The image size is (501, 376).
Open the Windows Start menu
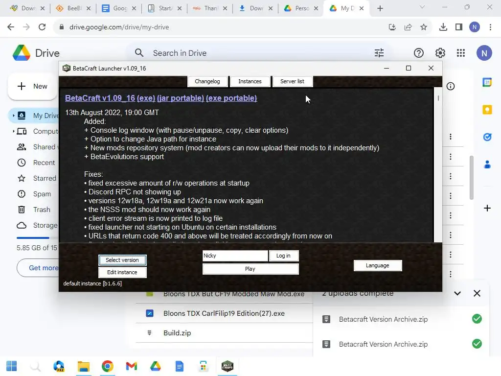point(12,366)
